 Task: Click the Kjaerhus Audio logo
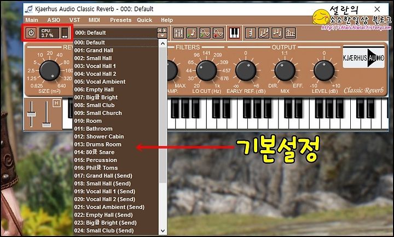click(x=363, y=58)
